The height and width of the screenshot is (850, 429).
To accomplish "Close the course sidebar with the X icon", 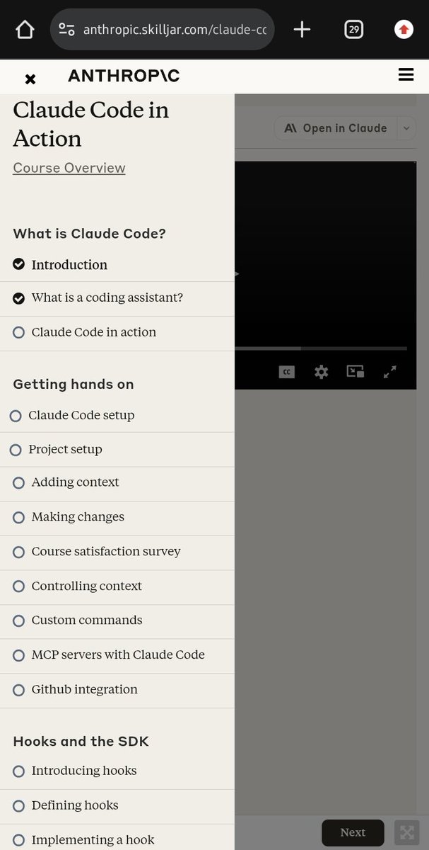I will click(30, 79).
